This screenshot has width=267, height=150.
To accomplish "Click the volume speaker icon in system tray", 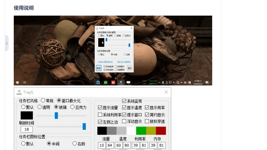I will [x=174, y=83].
